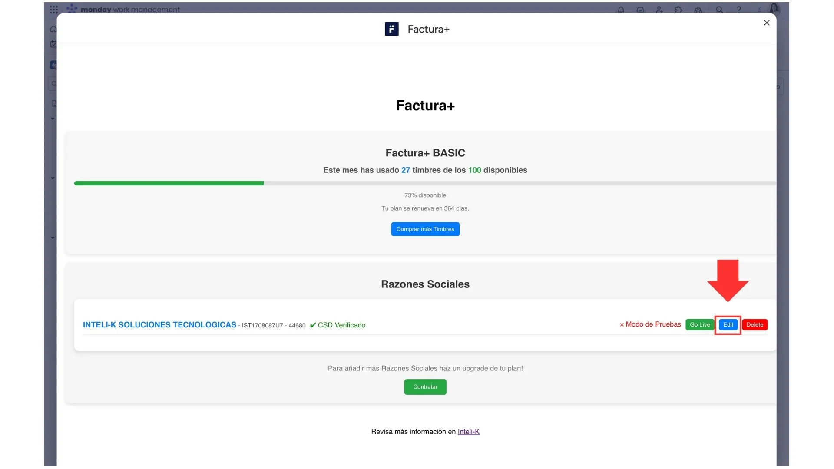
Task: Delete the INTELI-K razón social
Action: 755,325
